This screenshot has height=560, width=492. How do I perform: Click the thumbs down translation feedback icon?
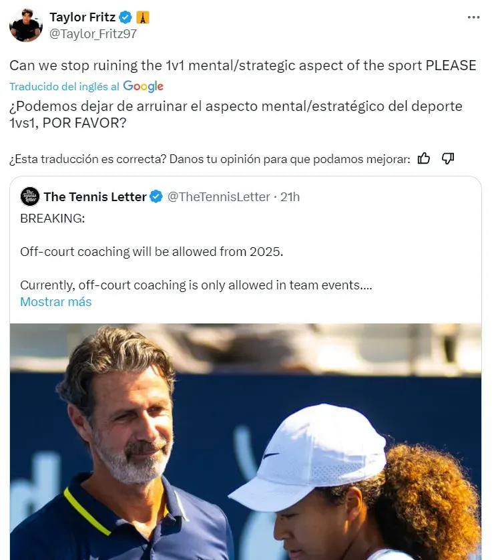(448, 158)
